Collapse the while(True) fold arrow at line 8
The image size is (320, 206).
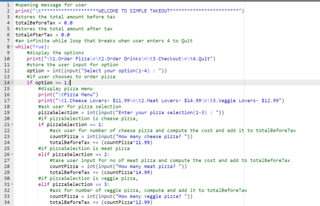tap(12, 47)
